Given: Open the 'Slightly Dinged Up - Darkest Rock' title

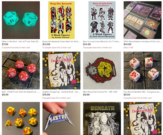Looking at the screenshot, I should (61, 92).
